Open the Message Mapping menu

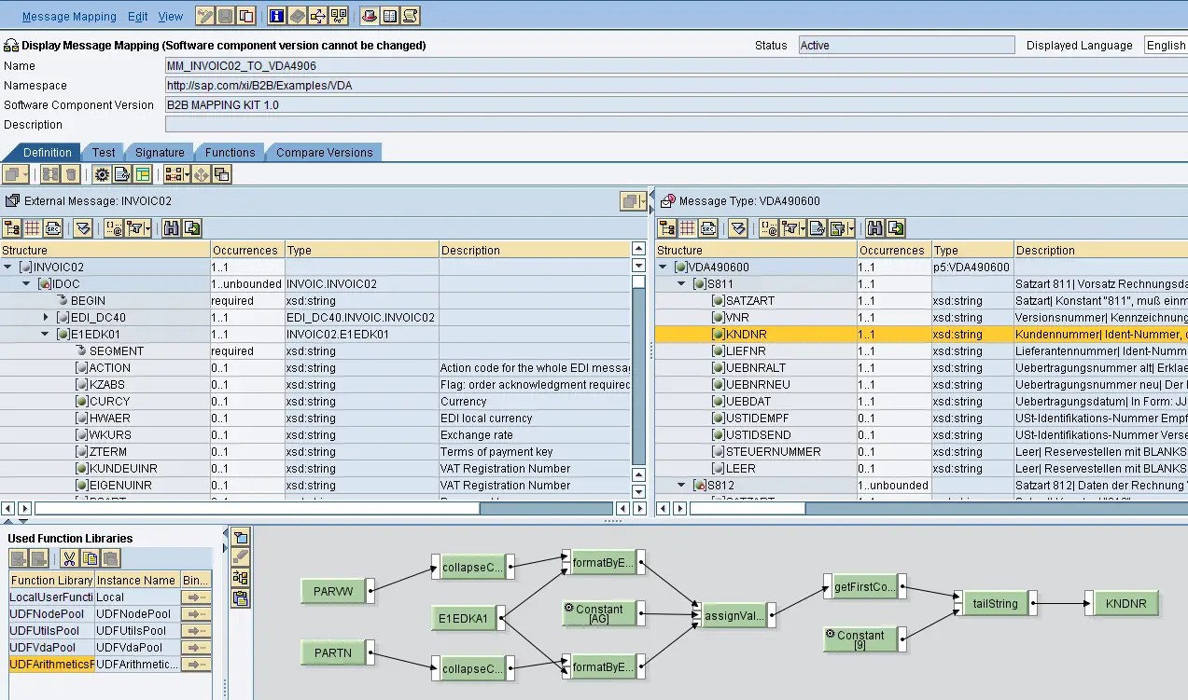pos(68,16)
